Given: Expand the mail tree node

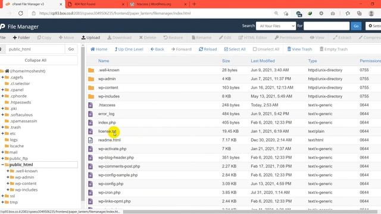Looking at the screenshot, I should 2,152.
